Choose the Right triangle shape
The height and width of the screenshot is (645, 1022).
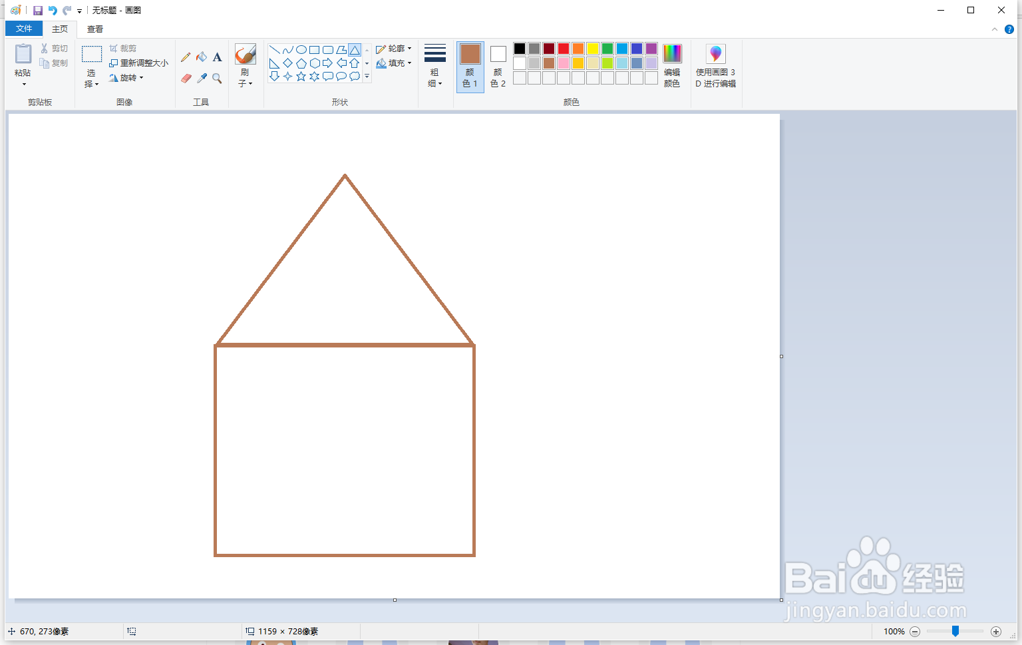click(x=274, y=63)
